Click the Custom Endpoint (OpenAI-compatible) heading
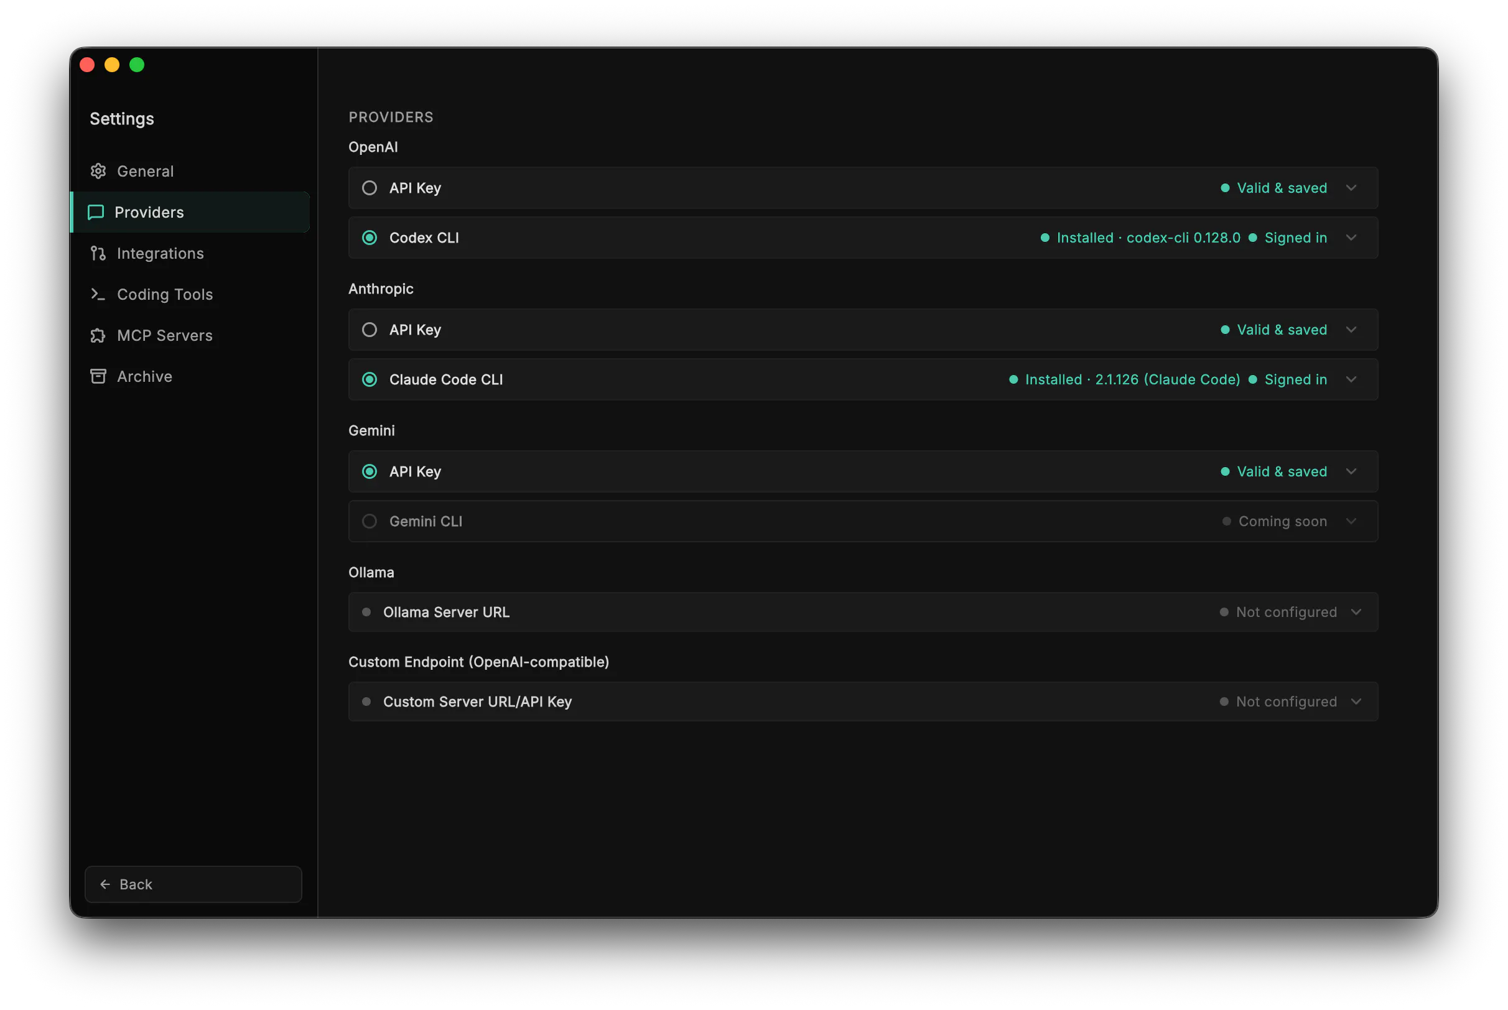1508x1010 pixels. pyautogui.click(x=479, y=662)
